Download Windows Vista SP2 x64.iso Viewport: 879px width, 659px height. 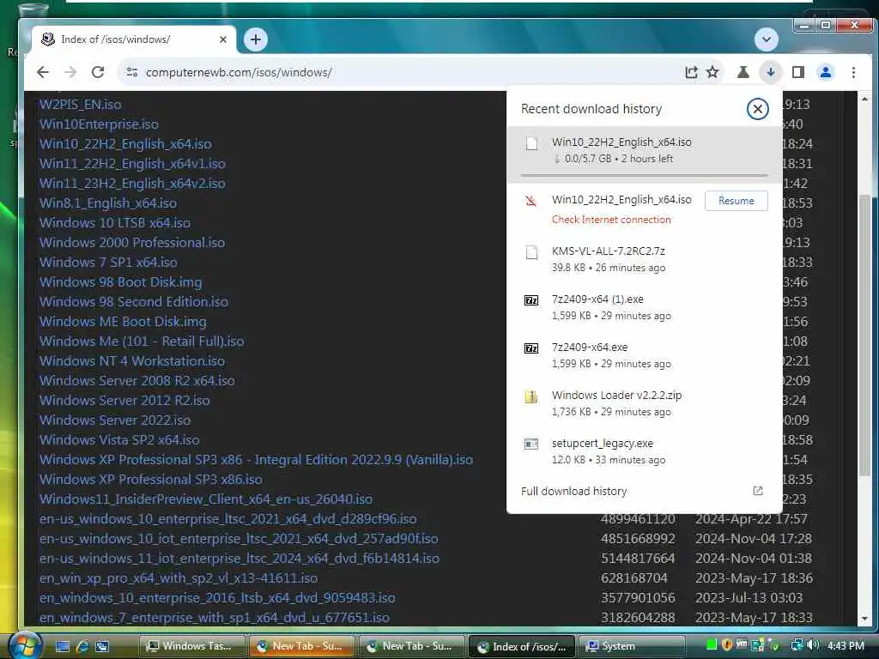pyautogui.click(x=119, y=440)
